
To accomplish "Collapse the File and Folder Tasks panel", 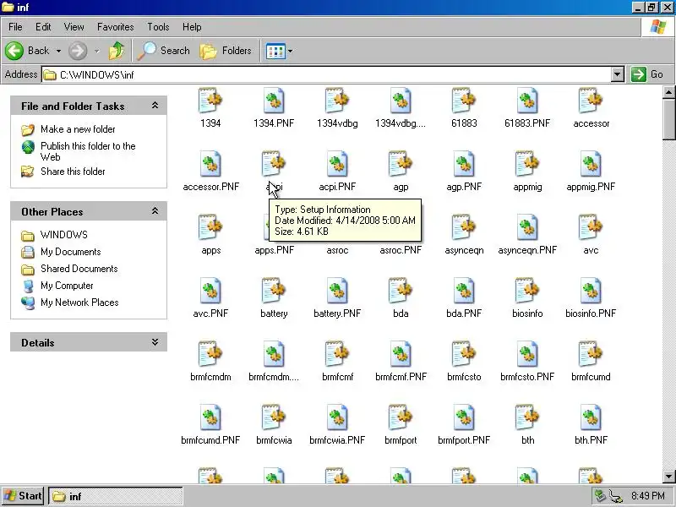I will (x=155, y=106).
